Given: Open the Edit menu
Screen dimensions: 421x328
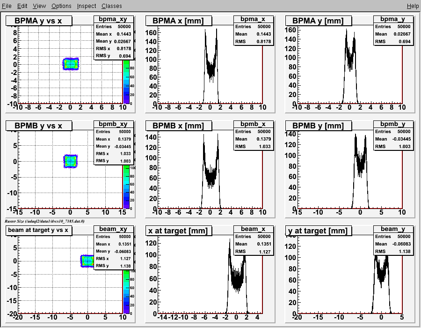Looking at the screenshot, I should click(22, 6).
